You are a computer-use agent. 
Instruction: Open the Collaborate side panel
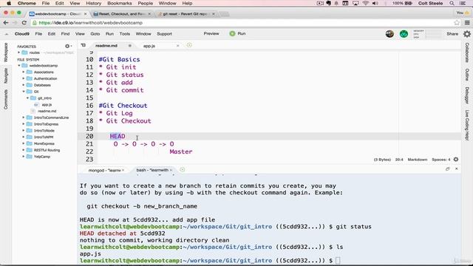[x=467, y=52]
